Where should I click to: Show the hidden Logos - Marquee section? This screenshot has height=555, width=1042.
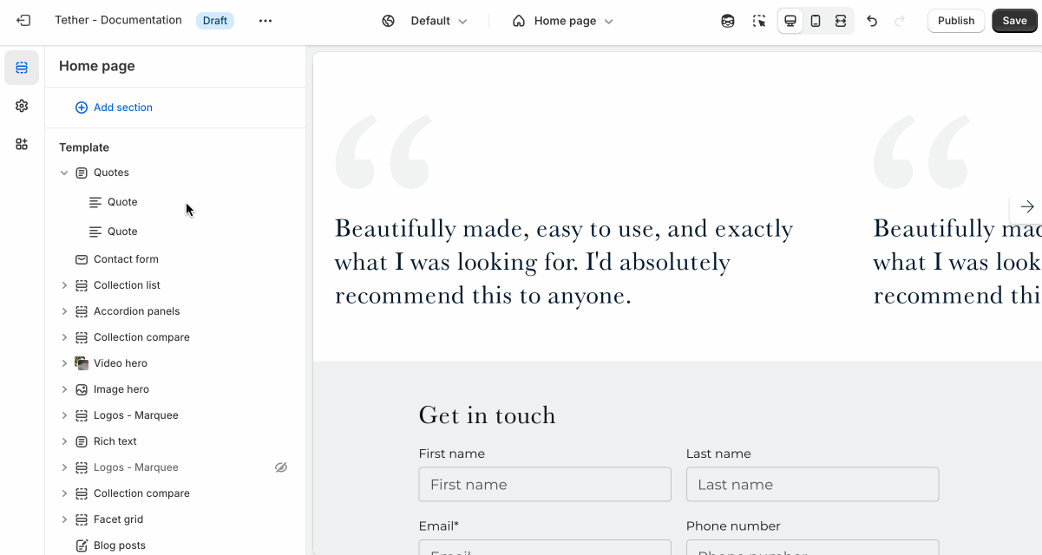coord(281,467)
